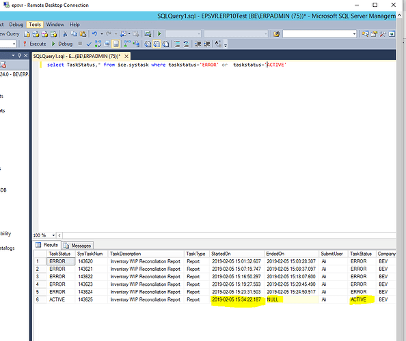Click the Web Browser window icon

click(x=392, y=34)
